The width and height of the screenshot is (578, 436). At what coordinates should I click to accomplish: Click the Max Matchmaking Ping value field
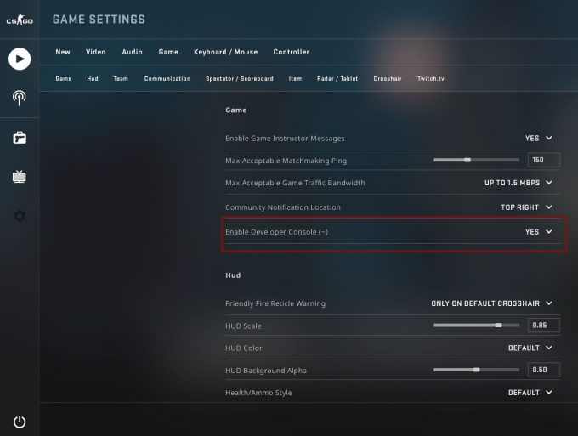[x=543, y=160]
